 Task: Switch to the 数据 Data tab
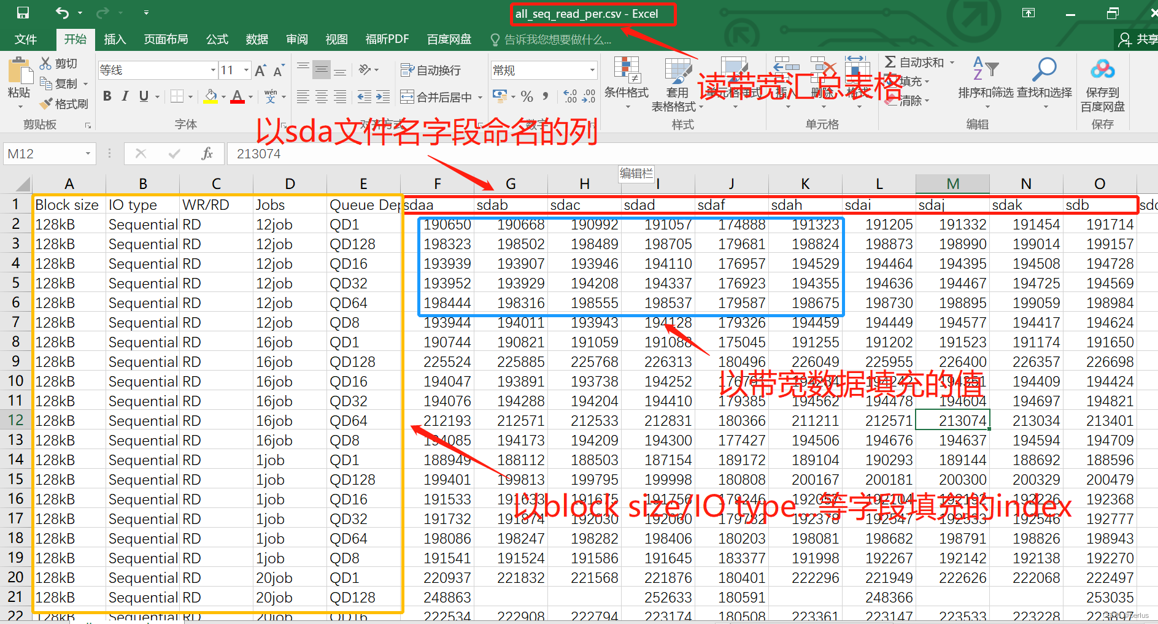point(257,39)
